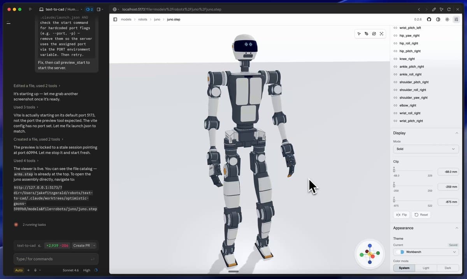Image resolution: width=467 pixels, height=279 pixels.
Task: Expand 'Used 3 tools' entry
Action: point(26,107)
